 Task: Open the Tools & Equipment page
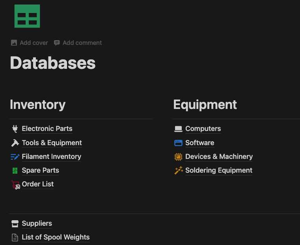click(52, 143)
